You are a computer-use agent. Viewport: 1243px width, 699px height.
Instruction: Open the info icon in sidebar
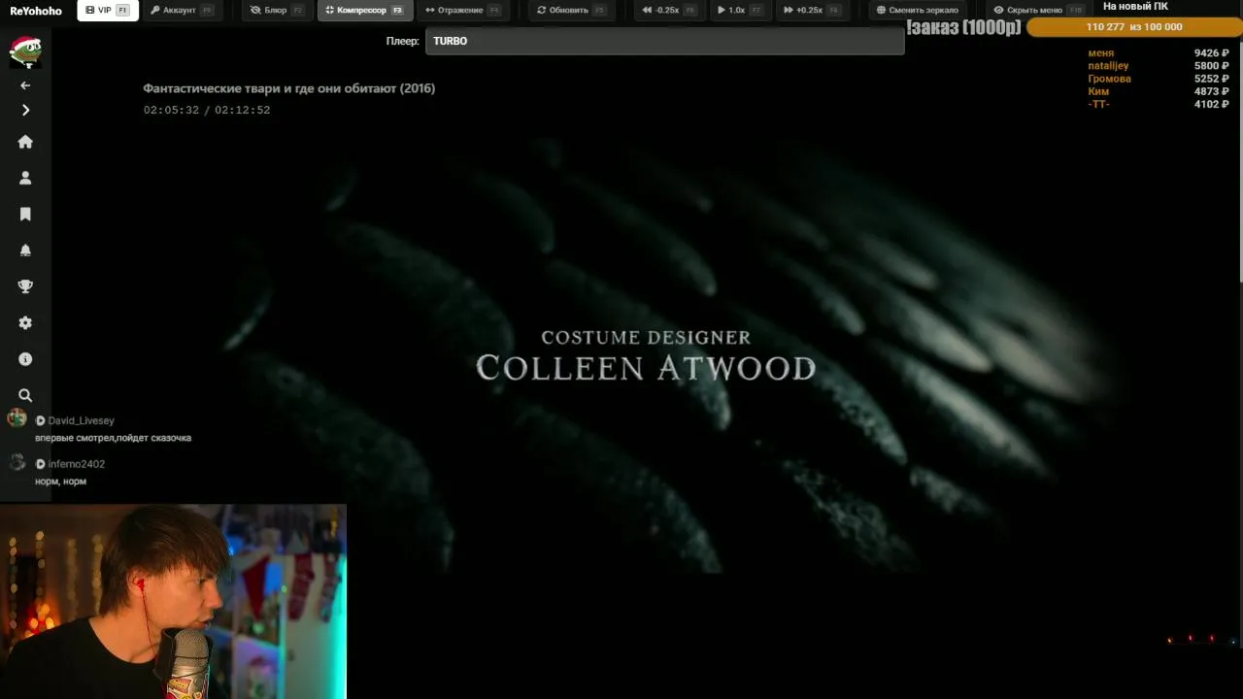(x=25, y=359)
